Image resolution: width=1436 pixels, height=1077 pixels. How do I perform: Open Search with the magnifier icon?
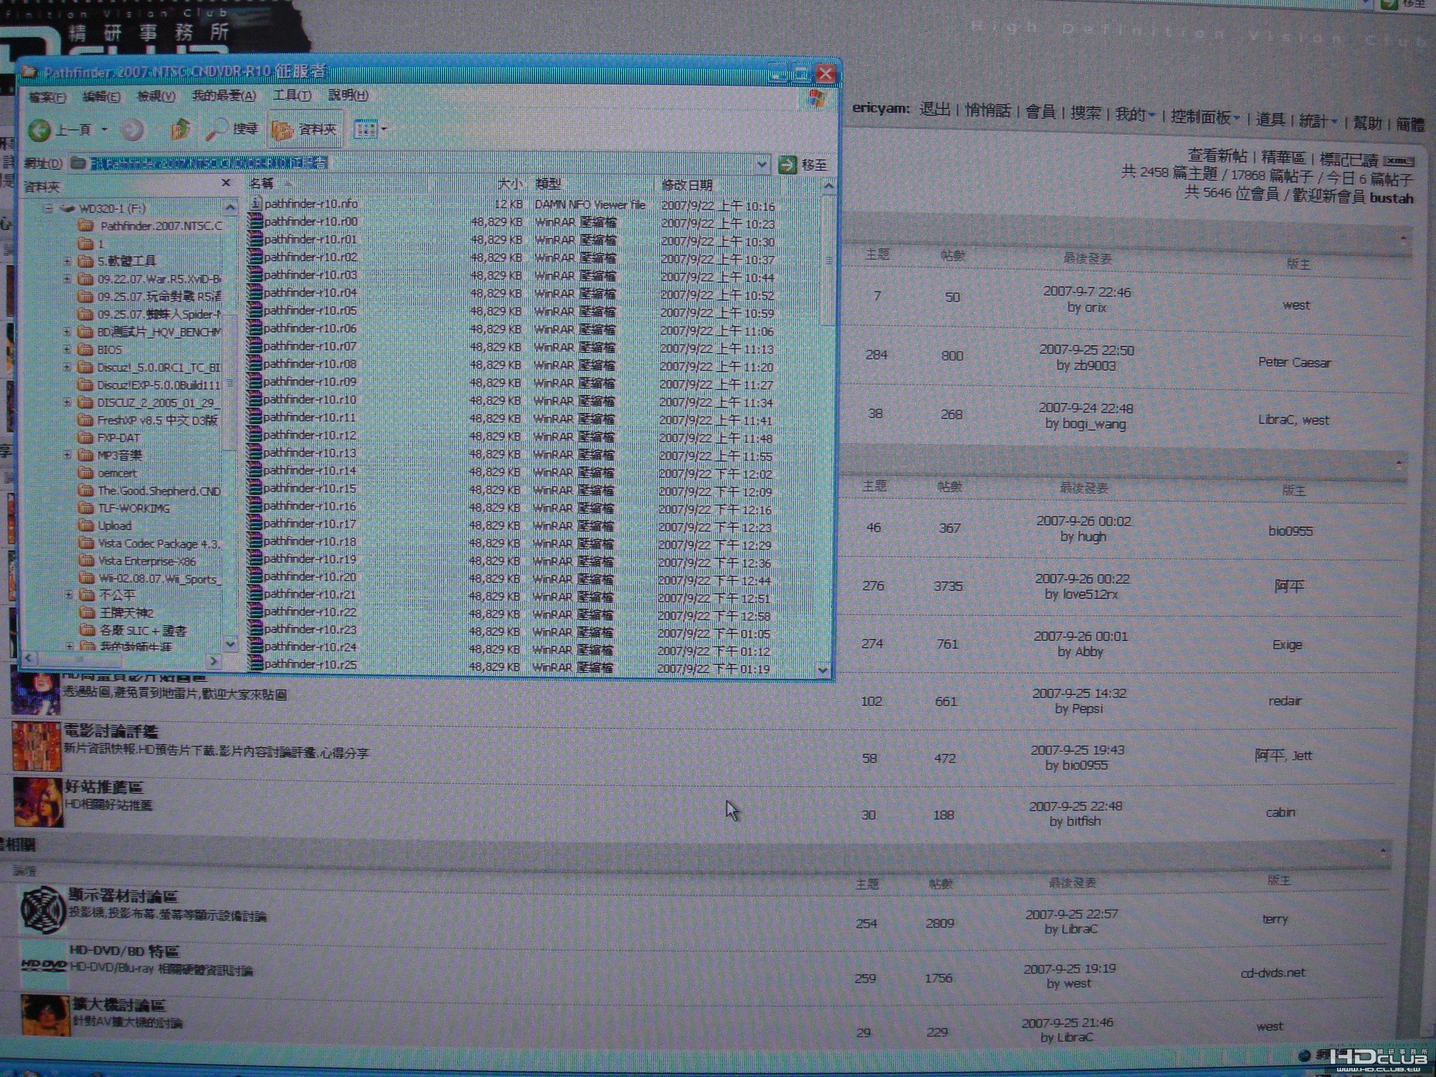point(231,129)
